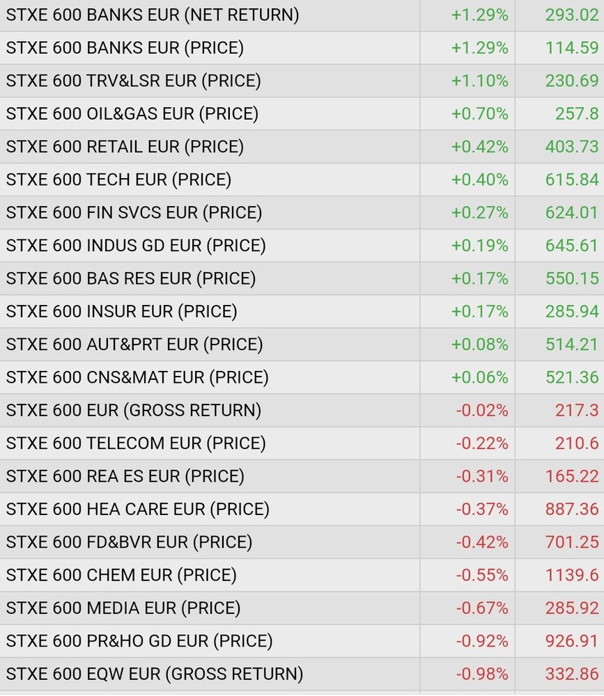Open the STXE 600 OIL&GAS EUR index
The height and width of the screenshot is (696, 604).
point(132,113)
